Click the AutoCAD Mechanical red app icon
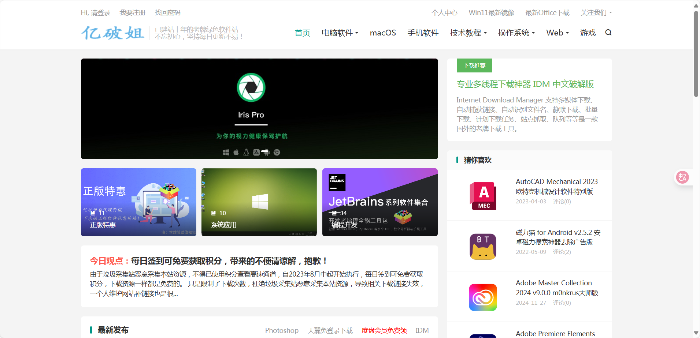The height and width of the screenshot is (338, 700). coord(483,196)
